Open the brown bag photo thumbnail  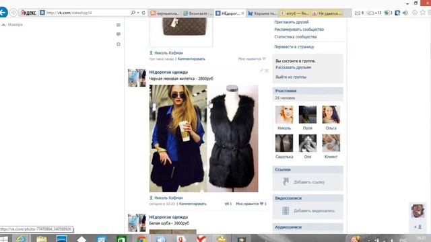[181, 32]
